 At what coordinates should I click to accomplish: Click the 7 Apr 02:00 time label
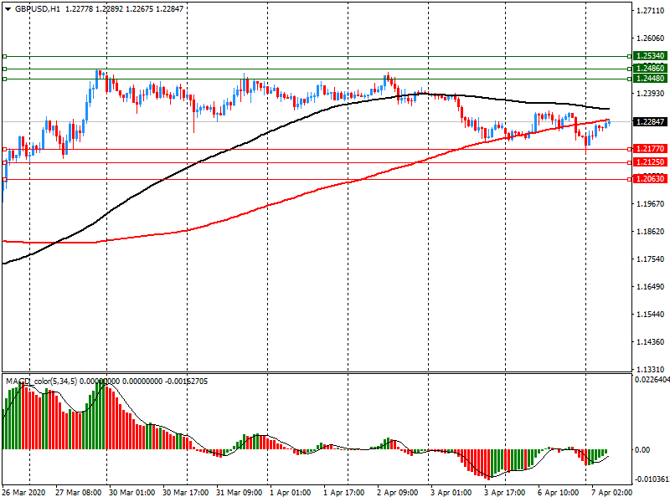click(612, 493)
